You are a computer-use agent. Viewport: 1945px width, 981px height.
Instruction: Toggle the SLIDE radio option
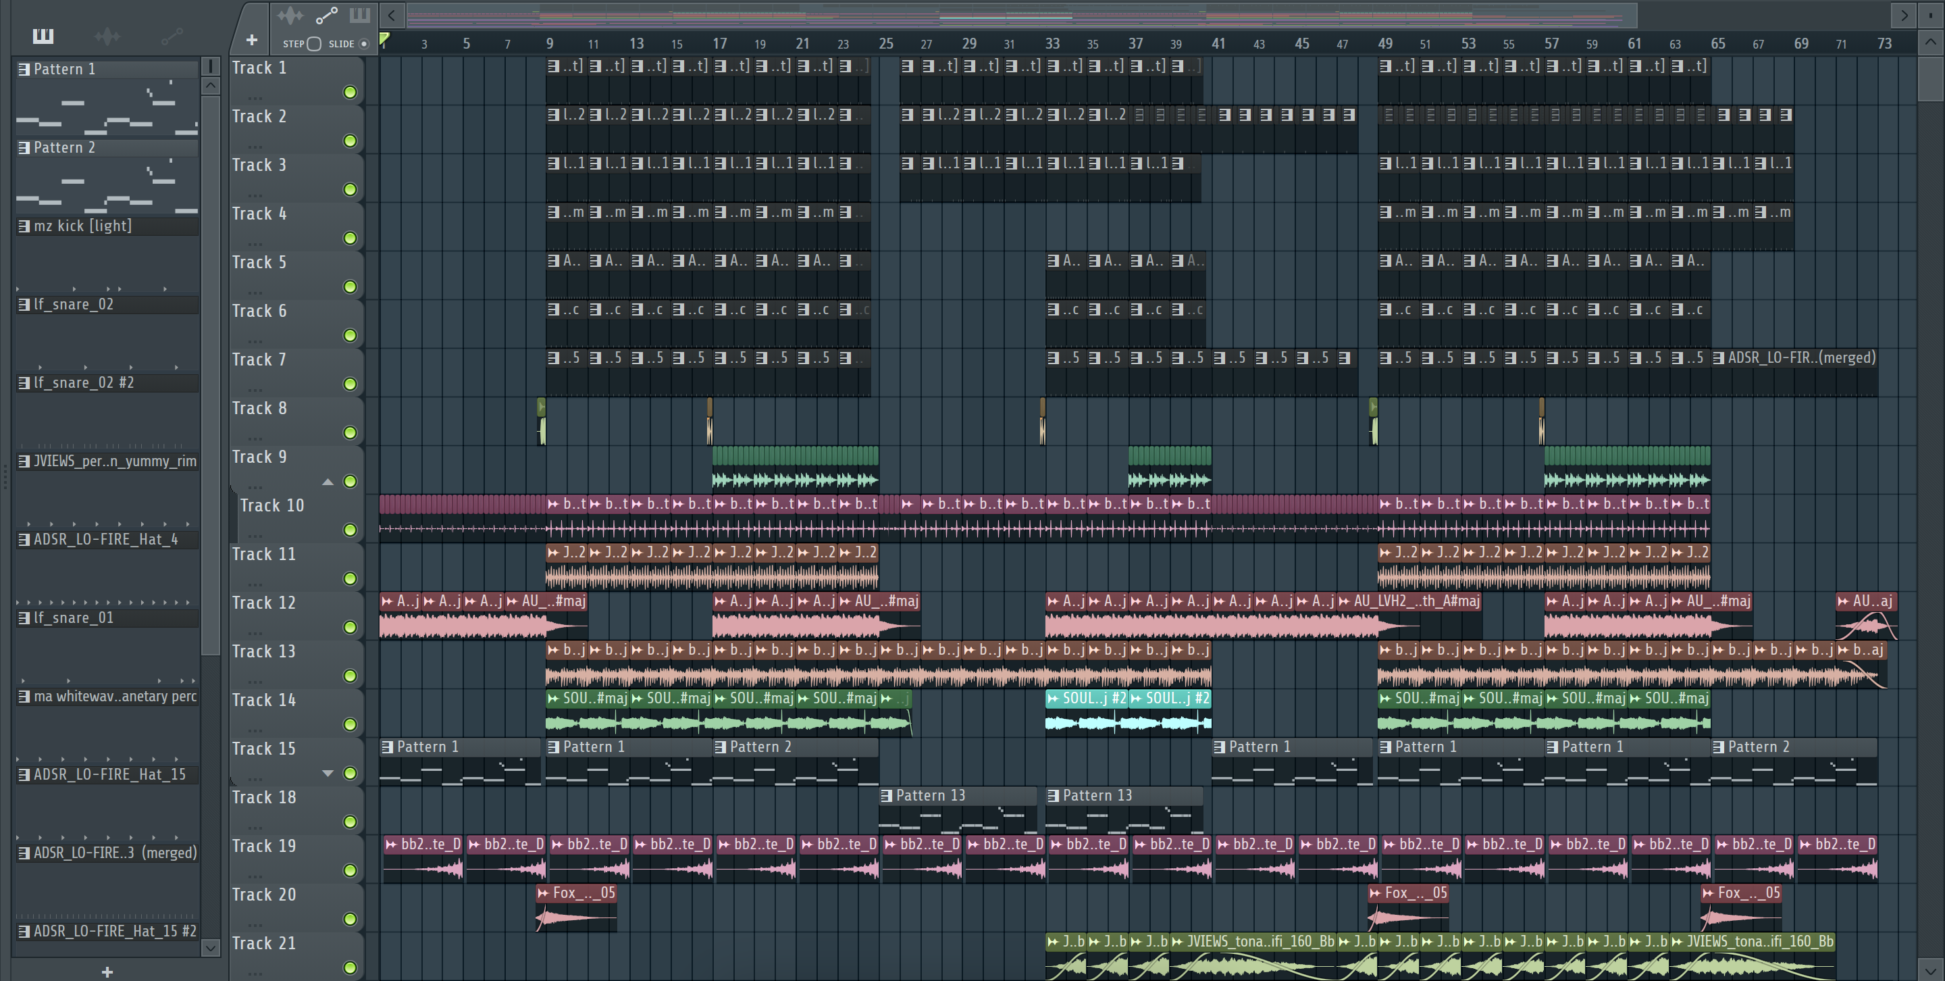pos(364,44)
